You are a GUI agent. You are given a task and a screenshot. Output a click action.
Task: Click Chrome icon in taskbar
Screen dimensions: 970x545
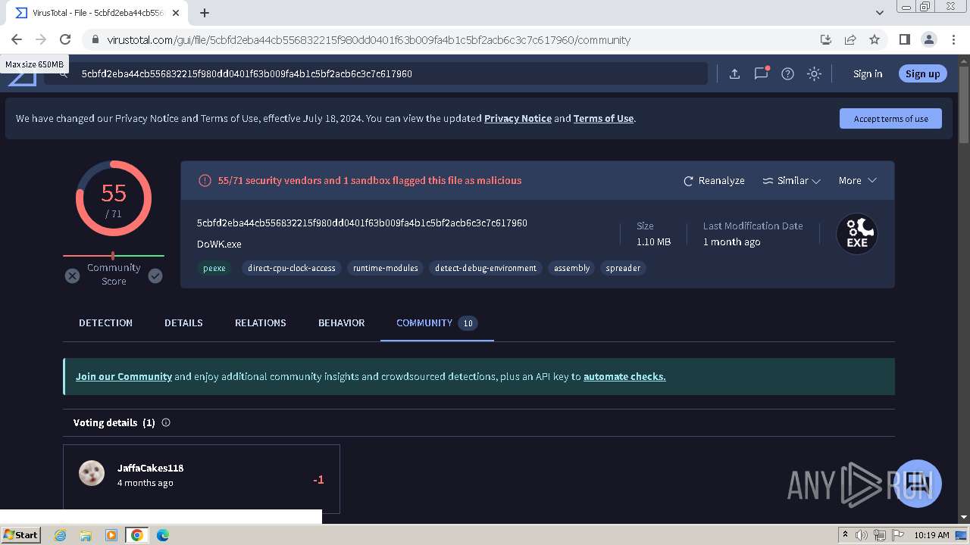click(x=137, y=535)
